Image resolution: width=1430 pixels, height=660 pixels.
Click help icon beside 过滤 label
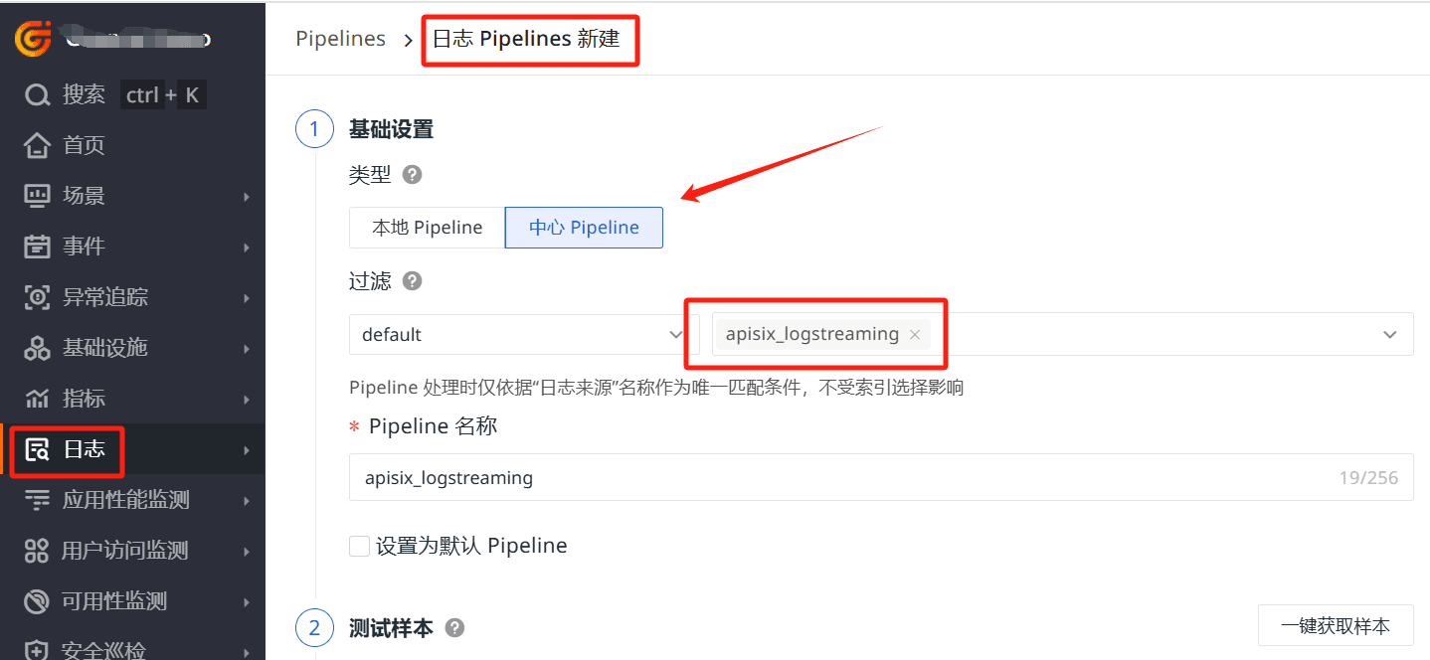tap(412, 281)
